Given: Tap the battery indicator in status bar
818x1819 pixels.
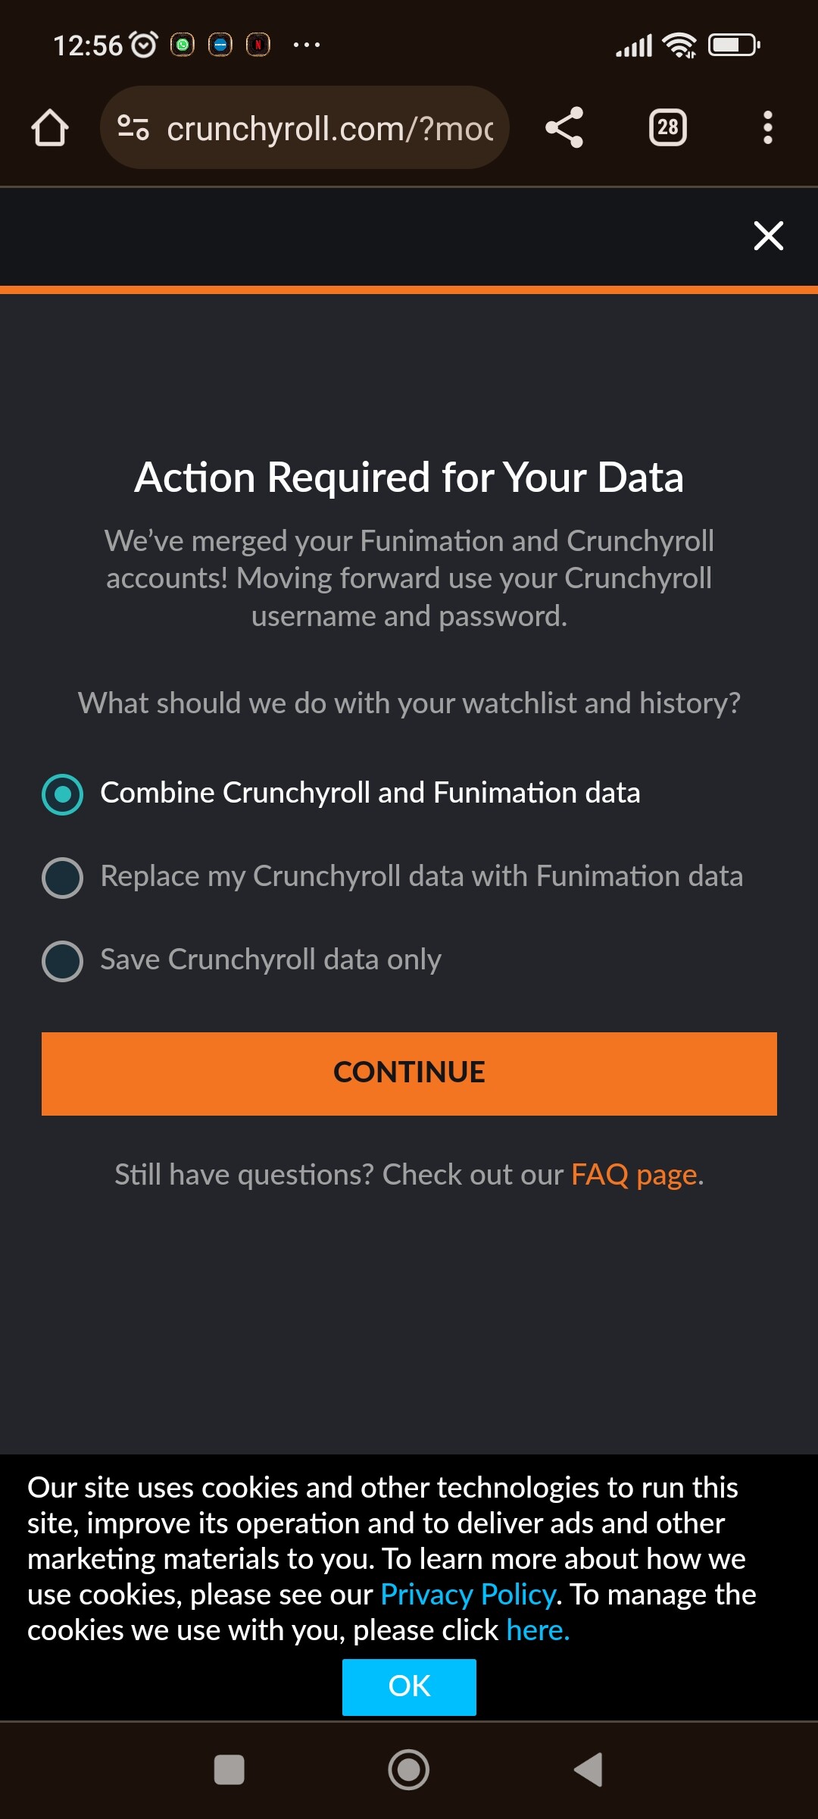Looking at the screenshot, I should pyautogui.click(x=733, y=45).
